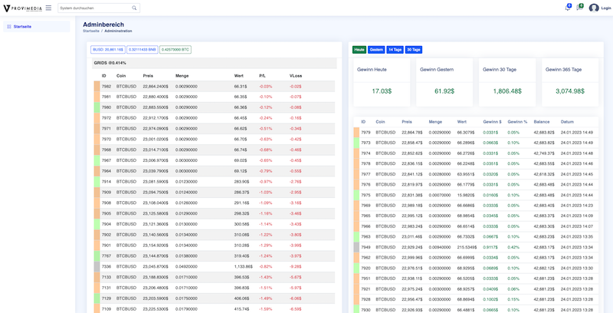Switch to the 14 Tage filter
Screen dimensions: 613x313
tap(395, 49)
